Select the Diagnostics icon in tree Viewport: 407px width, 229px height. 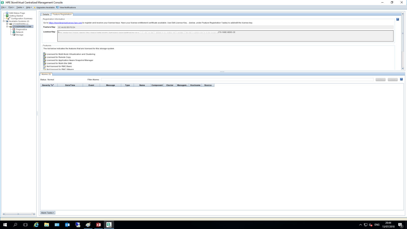[x=14, y=29]
